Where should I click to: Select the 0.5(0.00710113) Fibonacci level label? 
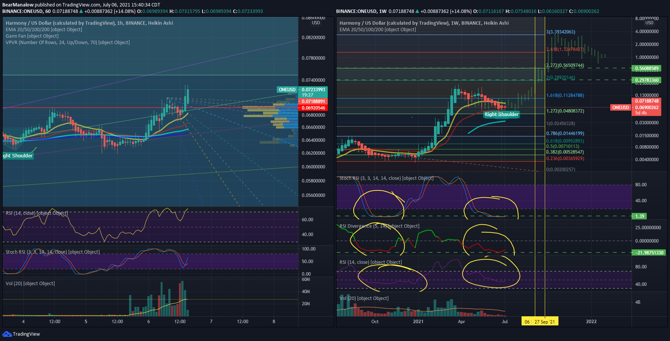(563, 146)
